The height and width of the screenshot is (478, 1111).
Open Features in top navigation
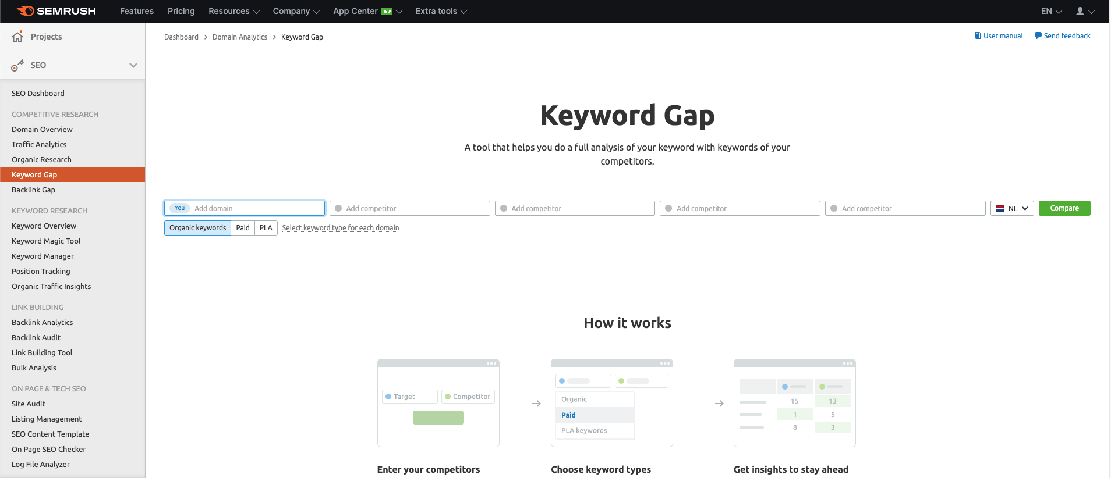pos(137,11)
